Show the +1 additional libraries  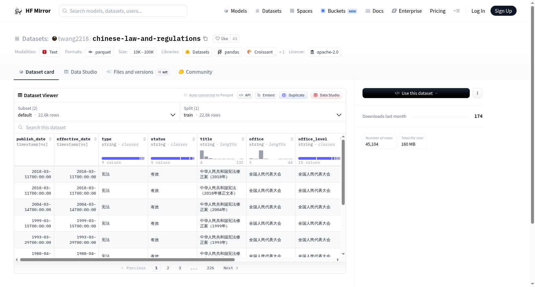coord(282,52)
